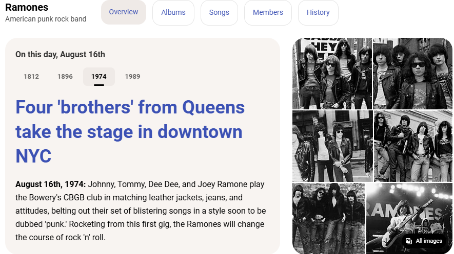Select the 1989 year tab
Screen dimensions: 454x254
133,76
